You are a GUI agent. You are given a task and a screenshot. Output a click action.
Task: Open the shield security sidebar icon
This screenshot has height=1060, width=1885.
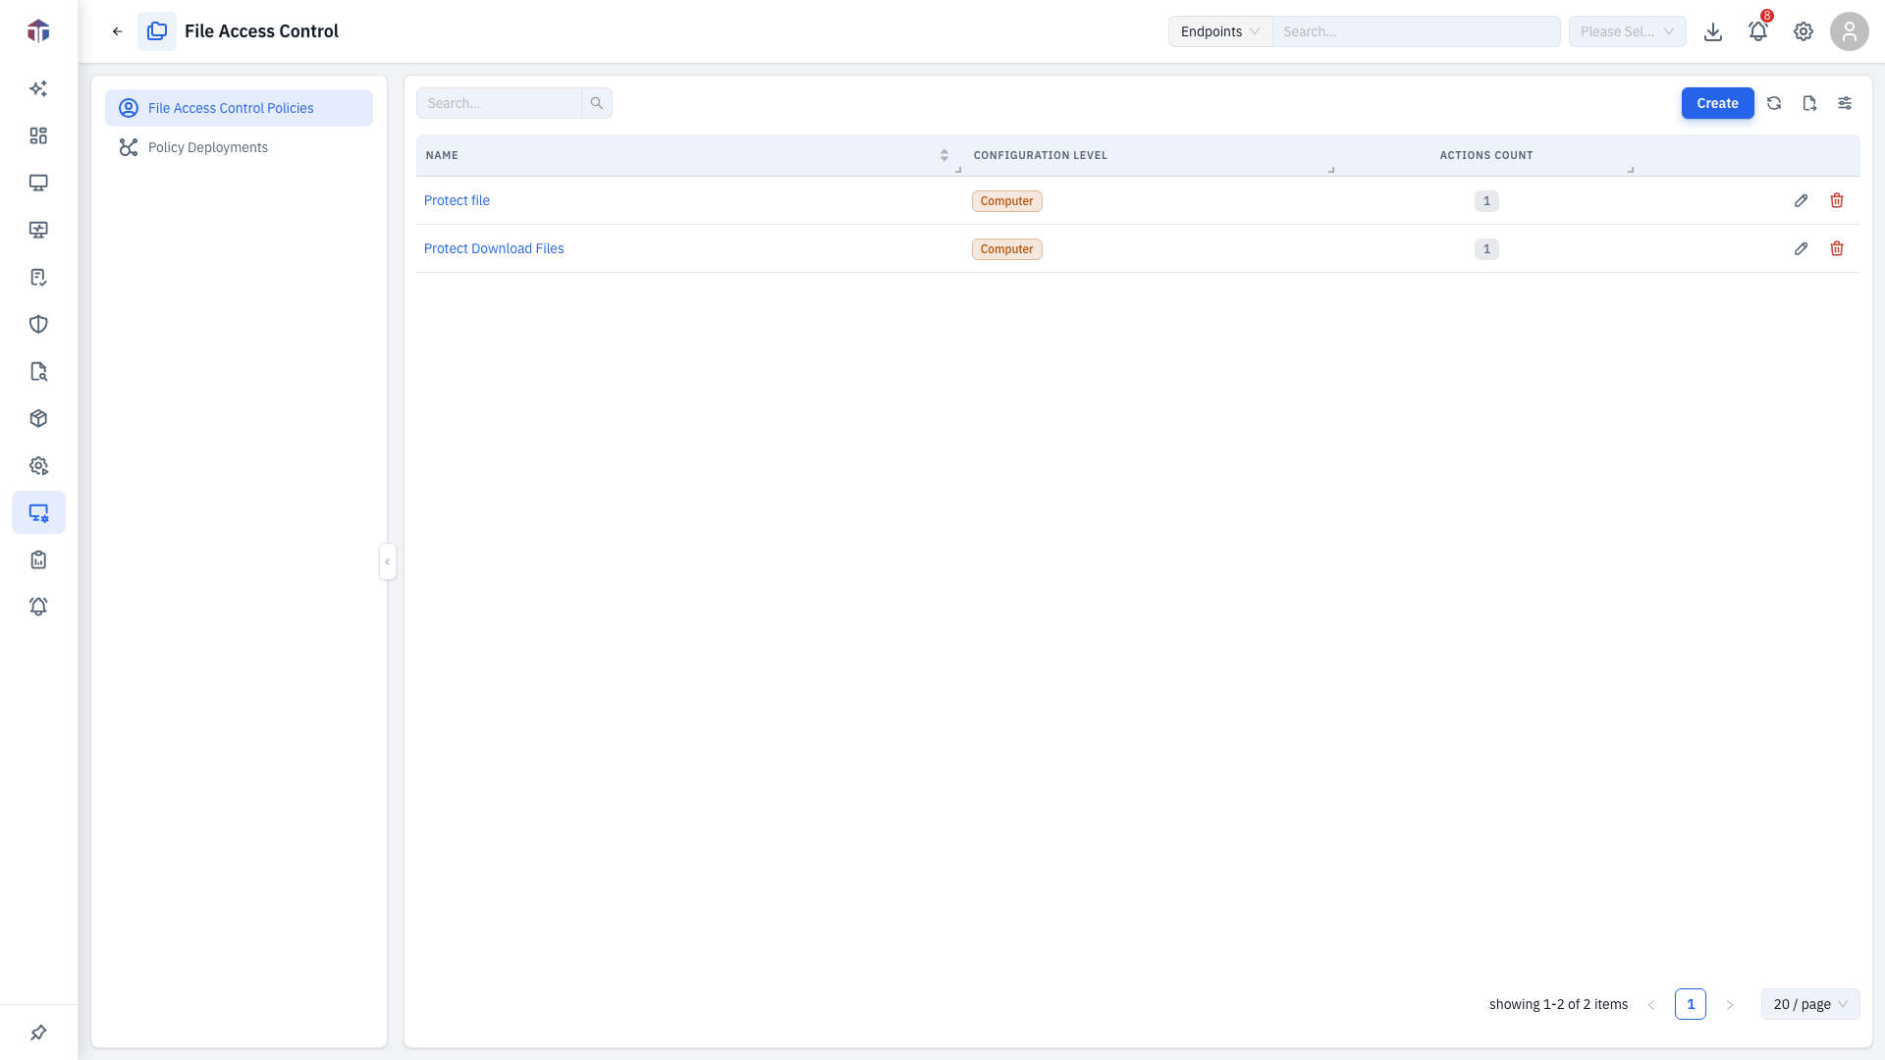38,324
